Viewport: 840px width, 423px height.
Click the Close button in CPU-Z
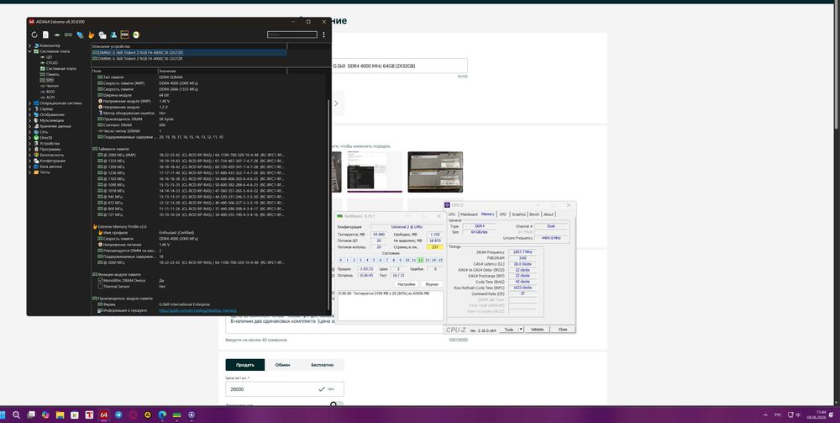tap(563, 329)
